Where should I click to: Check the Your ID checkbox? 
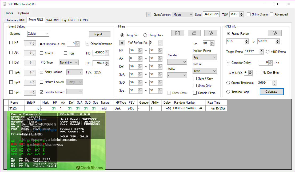coord(42,53)
